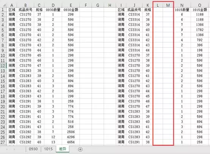Click 成品货号 header cell in column J
This screenshot has height=154, width=210.
point(134,9)
